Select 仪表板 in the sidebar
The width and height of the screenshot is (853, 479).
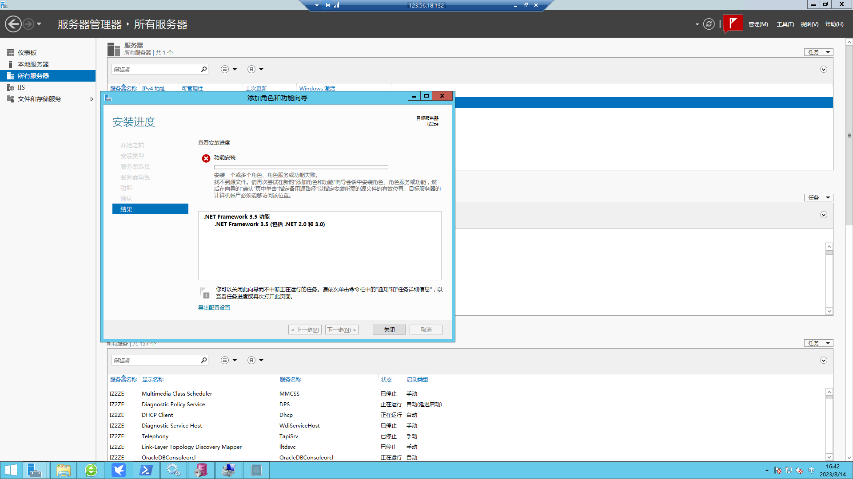48,53
